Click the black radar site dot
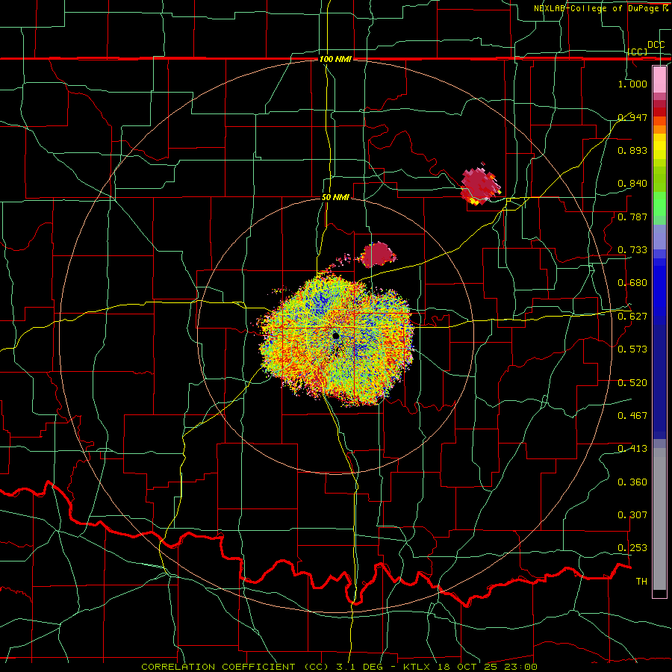This screenshot has width=672, height=672. [x=336, y=336]
